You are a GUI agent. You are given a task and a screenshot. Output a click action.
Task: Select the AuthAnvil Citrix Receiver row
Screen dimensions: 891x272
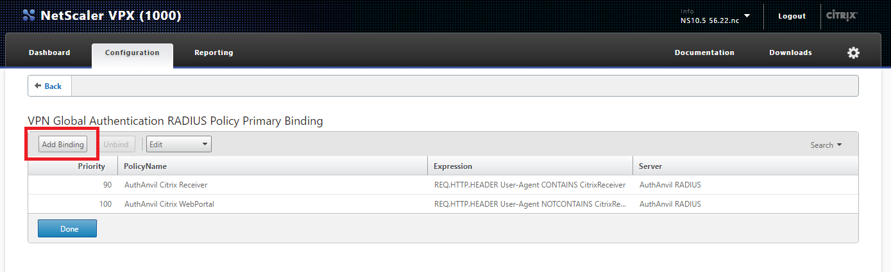tap(443, 185)
